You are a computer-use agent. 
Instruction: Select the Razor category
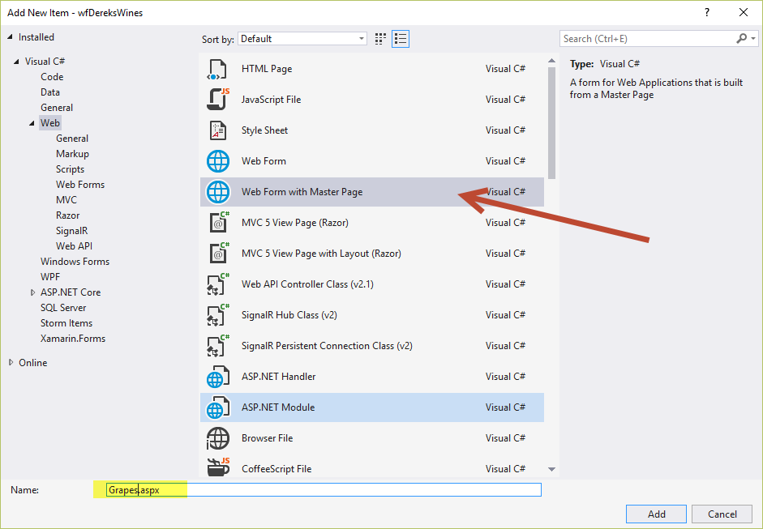67,215
